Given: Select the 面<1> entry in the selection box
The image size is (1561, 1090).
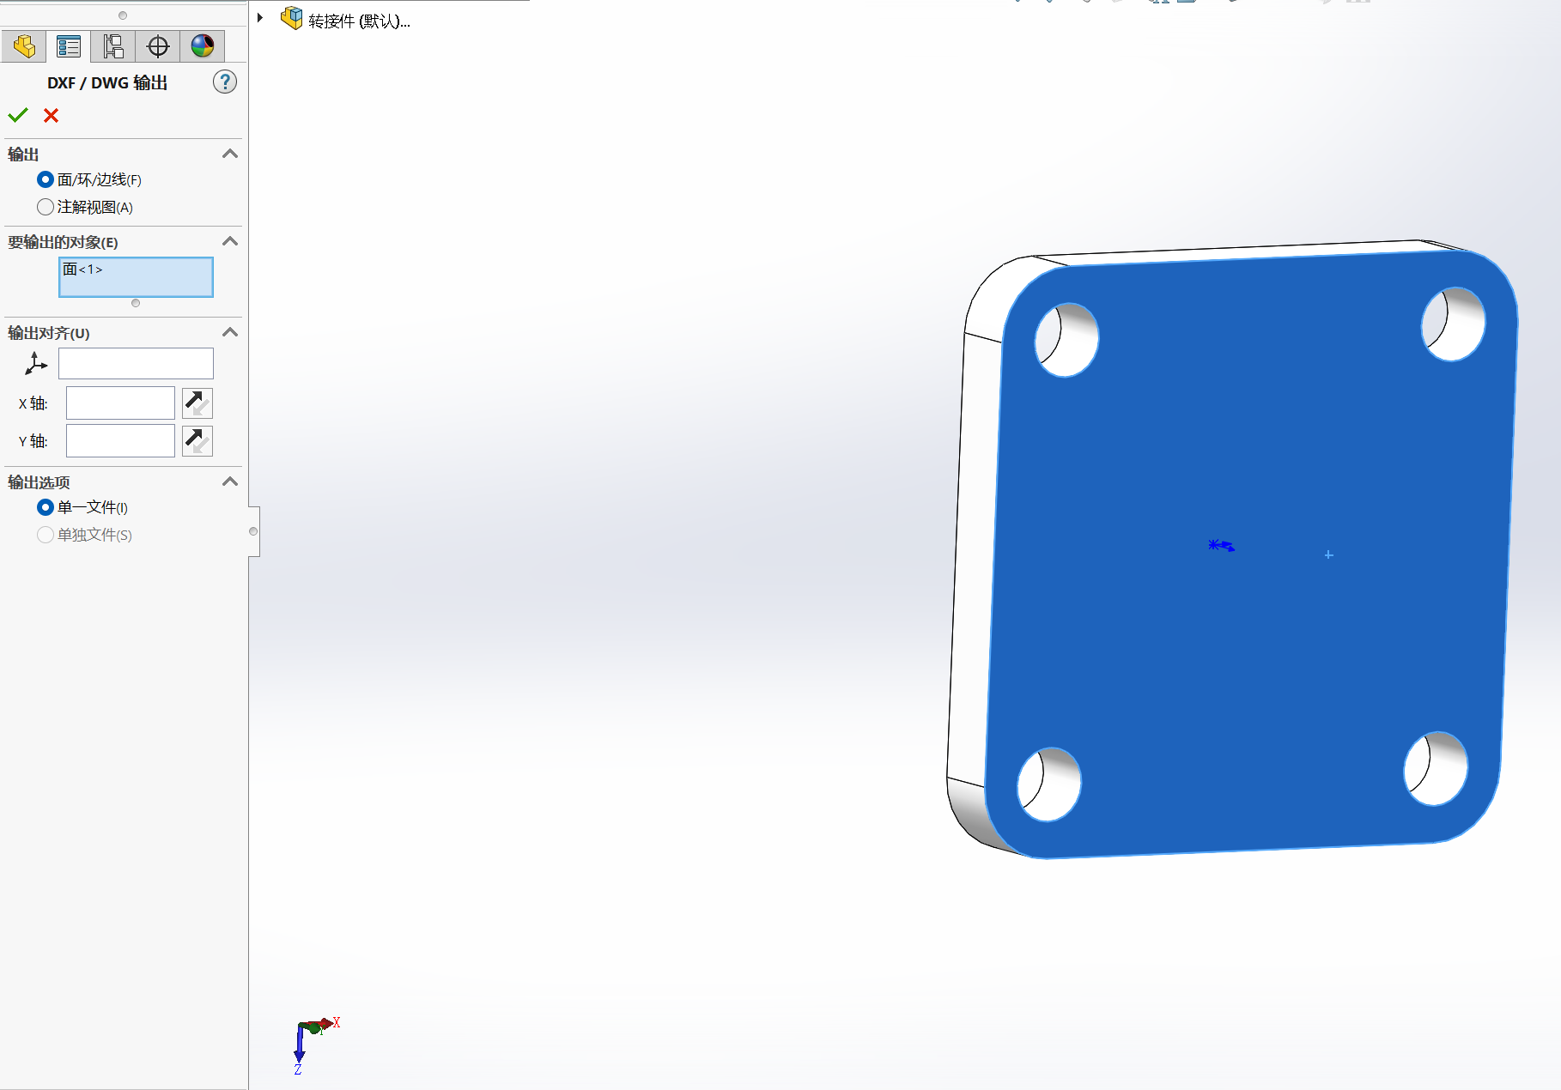Looking at the screenshot, I should point(83,269).
